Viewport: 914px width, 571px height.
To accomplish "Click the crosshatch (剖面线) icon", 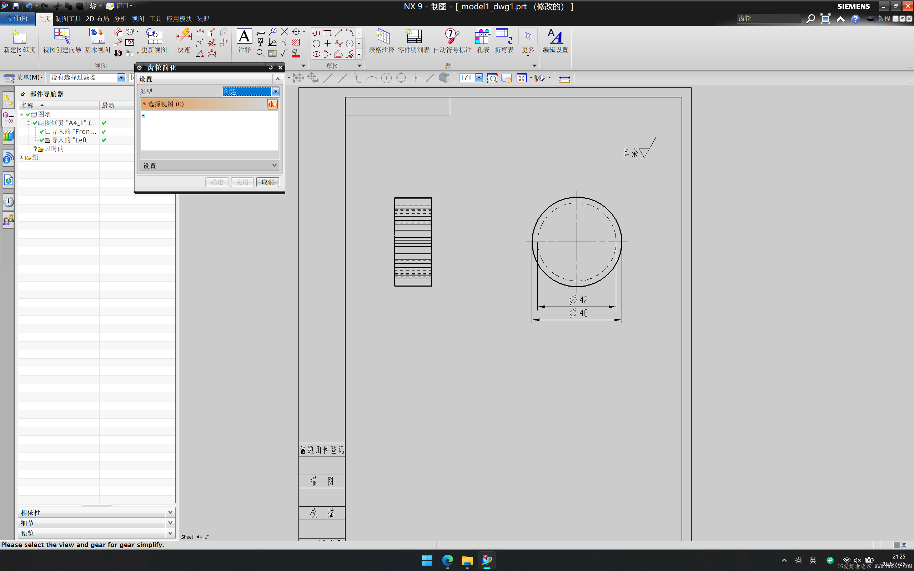I will click(x=296, y=42).
